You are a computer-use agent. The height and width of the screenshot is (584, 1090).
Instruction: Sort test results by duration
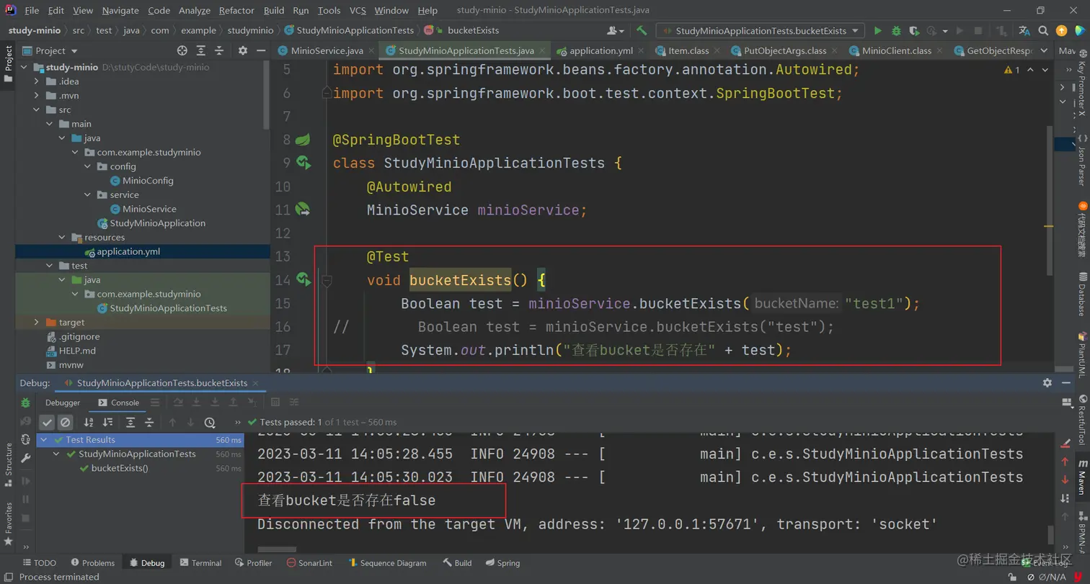tap(107, 423)
